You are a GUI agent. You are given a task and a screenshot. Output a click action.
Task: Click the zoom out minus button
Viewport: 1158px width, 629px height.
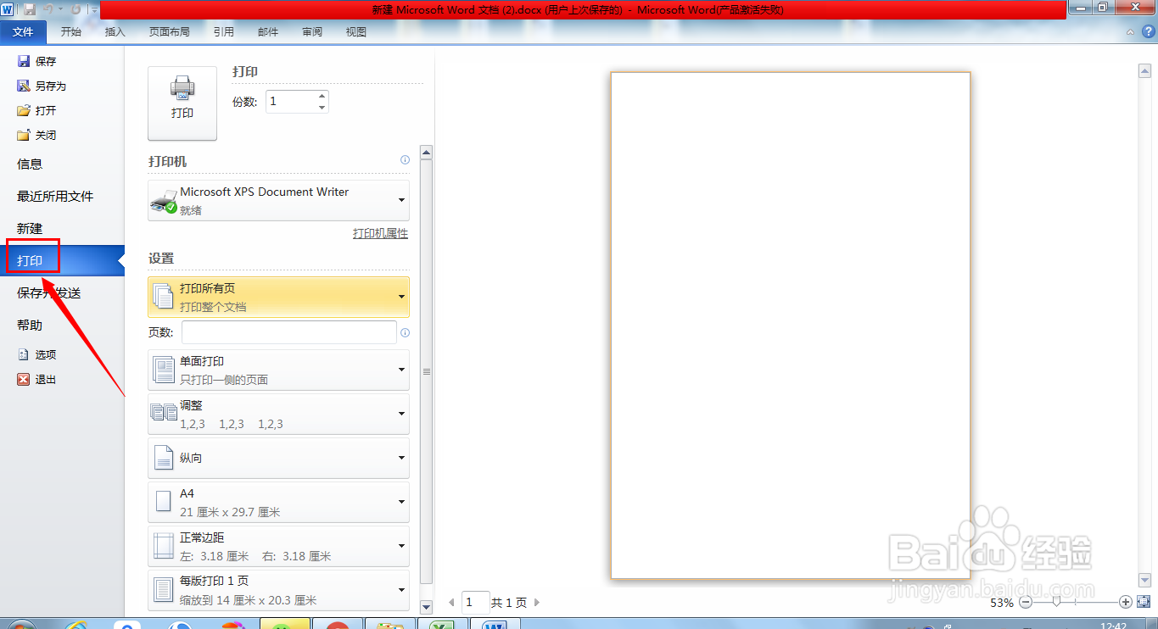[1025, 602]
